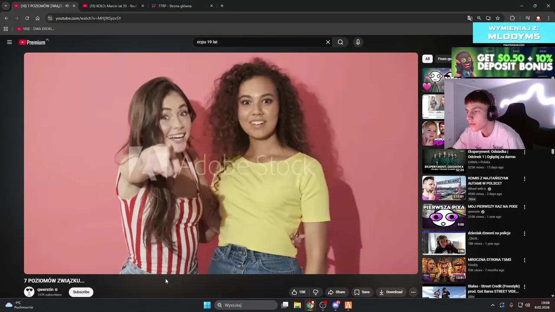View site information icon in address bar
Image resolution: width=555 pixels, height=312 pixels.
(50, 18)
